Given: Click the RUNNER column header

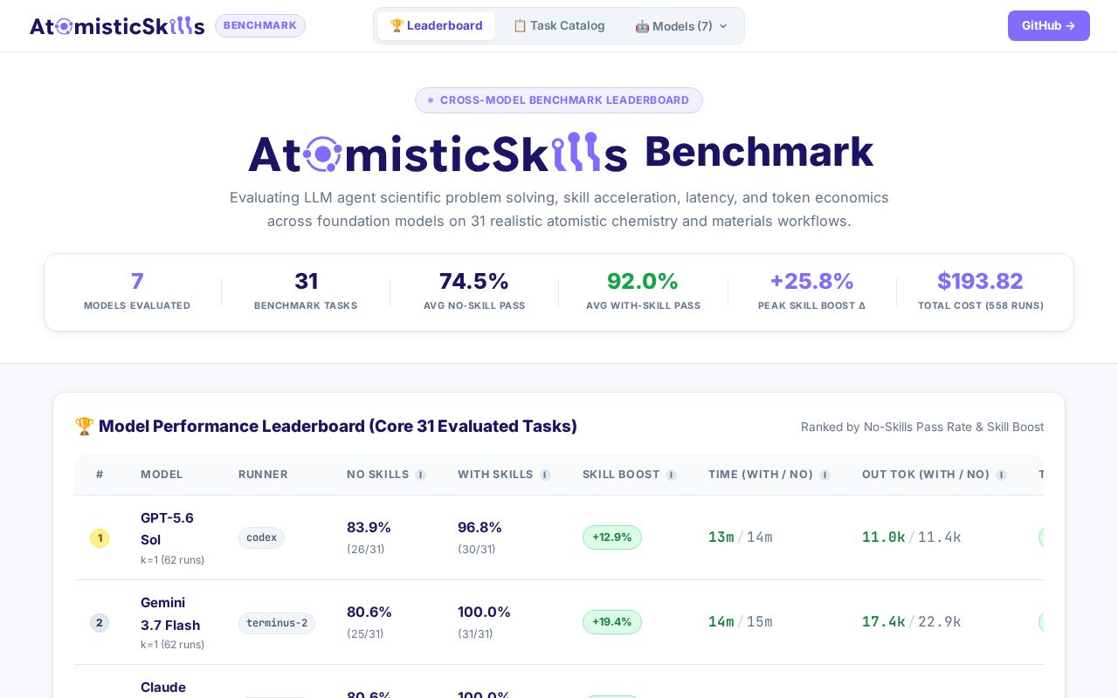Looking at the screenshot, I should pos(263,475).
